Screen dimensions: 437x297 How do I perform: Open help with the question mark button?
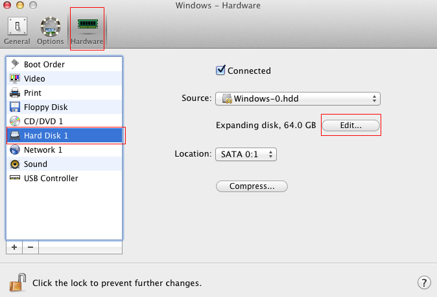tap(424, 283)
